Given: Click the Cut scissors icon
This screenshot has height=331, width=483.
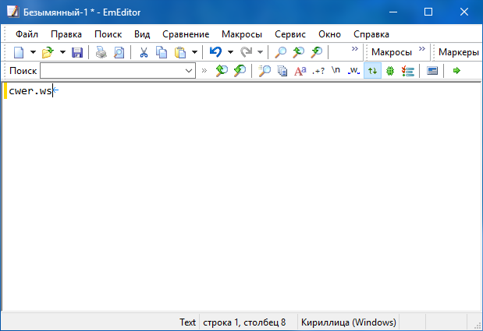Looking at the screenshot, I should pyautogui.click(x=144, y=52).
